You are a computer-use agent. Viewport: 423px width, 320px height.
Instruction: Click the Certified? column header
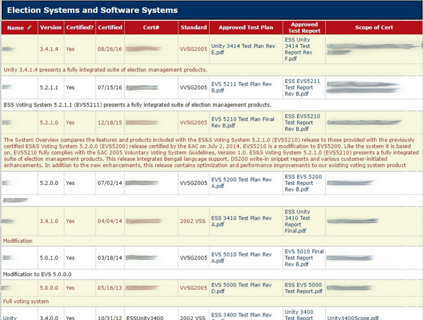pyautogui.click(x=80, y=27)
